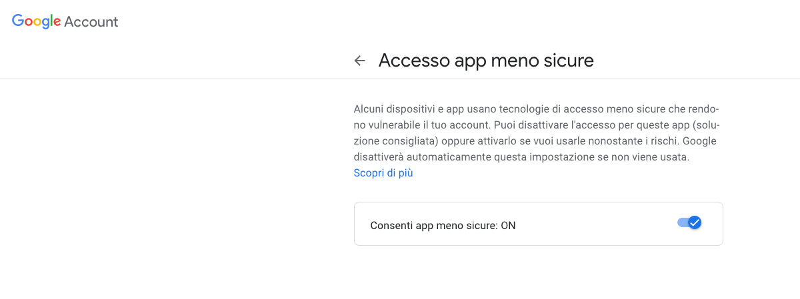Click the word ON in the toggle label

click(508, 225)
